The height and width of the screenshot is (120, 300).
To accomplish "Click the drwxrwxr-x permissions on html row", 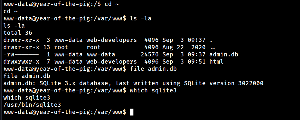I will pyautogui.click(x=21, y=62).
